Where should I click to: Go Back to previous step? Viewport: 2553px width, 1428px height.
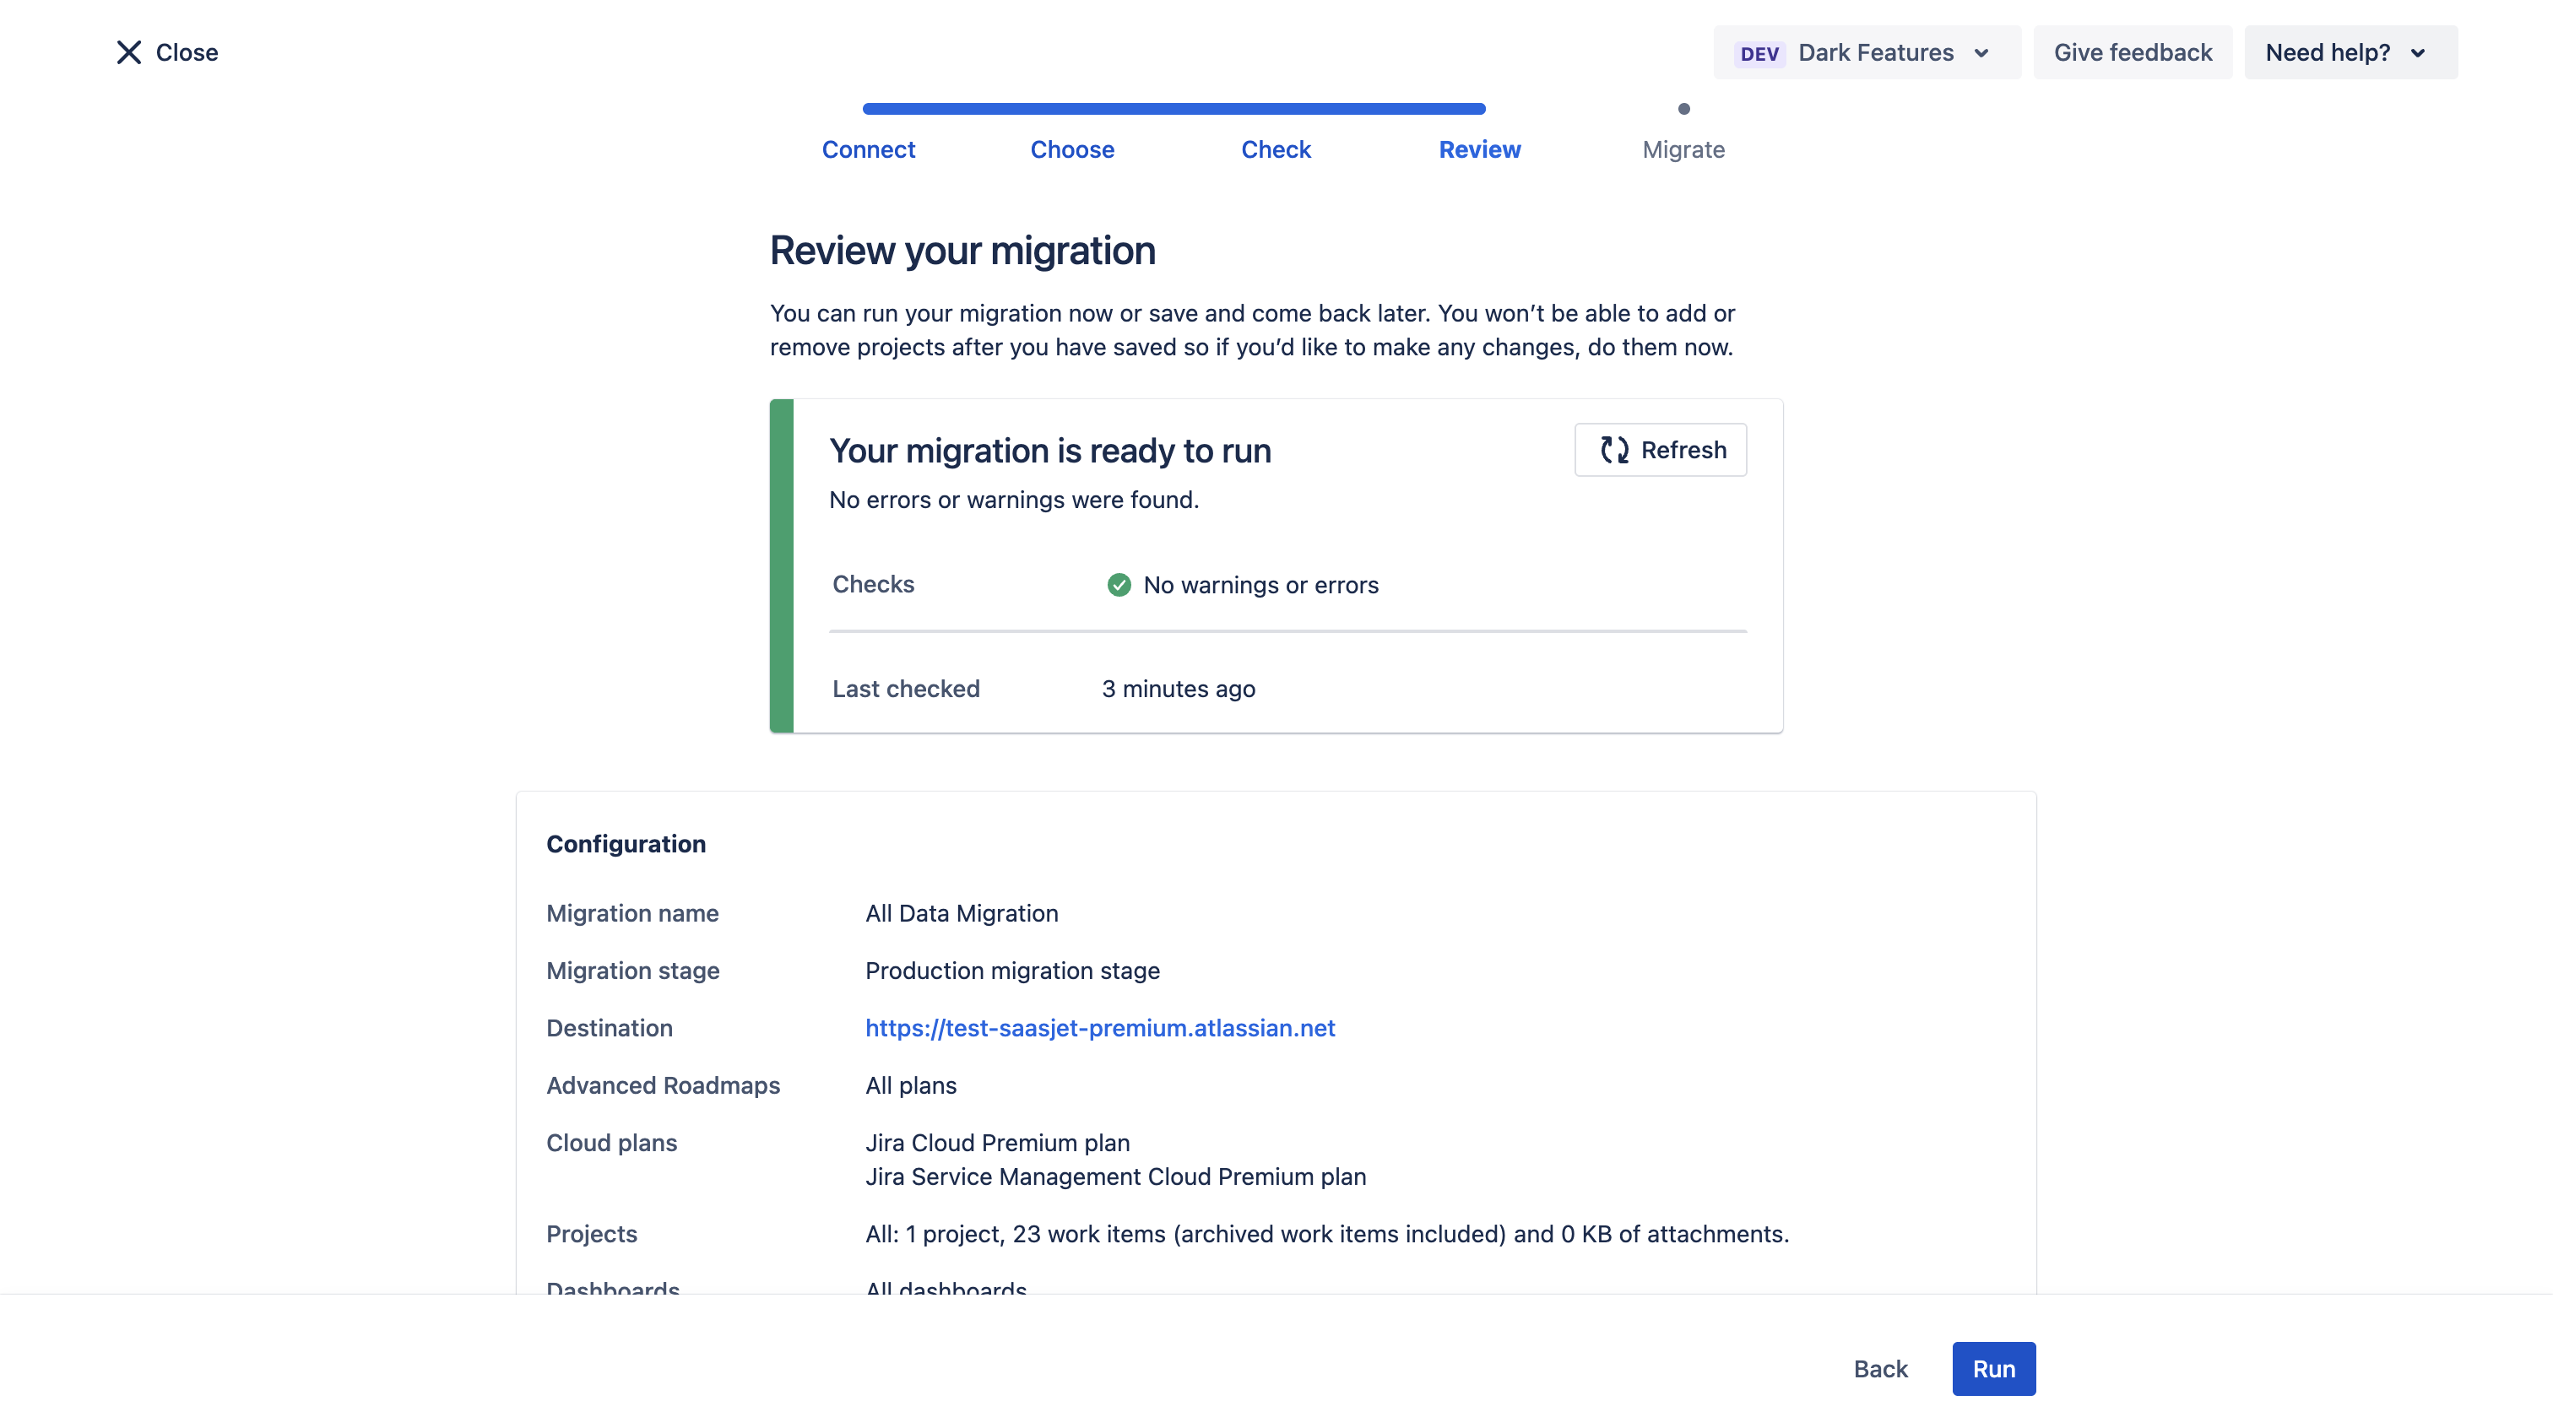(x=1880, y=1369)
